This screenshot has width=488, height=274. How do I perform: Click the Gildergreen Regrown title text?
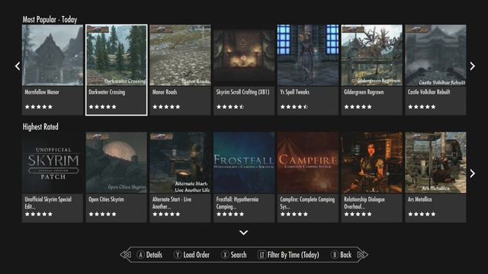pos(364,92)
